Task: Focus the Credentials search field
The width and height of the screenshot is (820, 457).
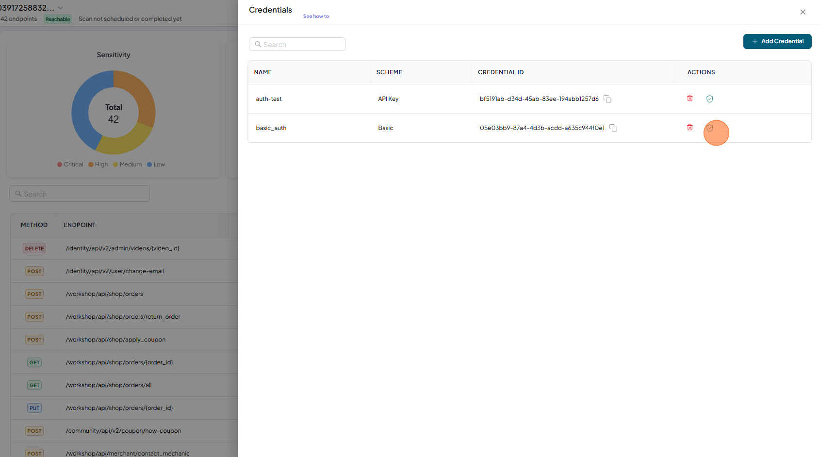Action: 297,44
